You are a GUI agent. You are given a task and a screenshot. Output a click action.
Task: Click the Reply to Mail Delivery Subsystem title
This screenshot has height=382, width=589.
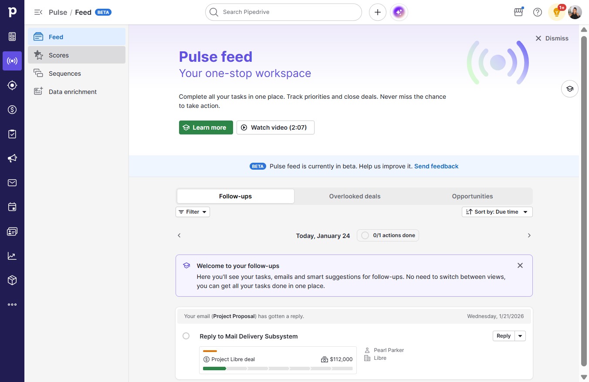[x=249, y=336]
